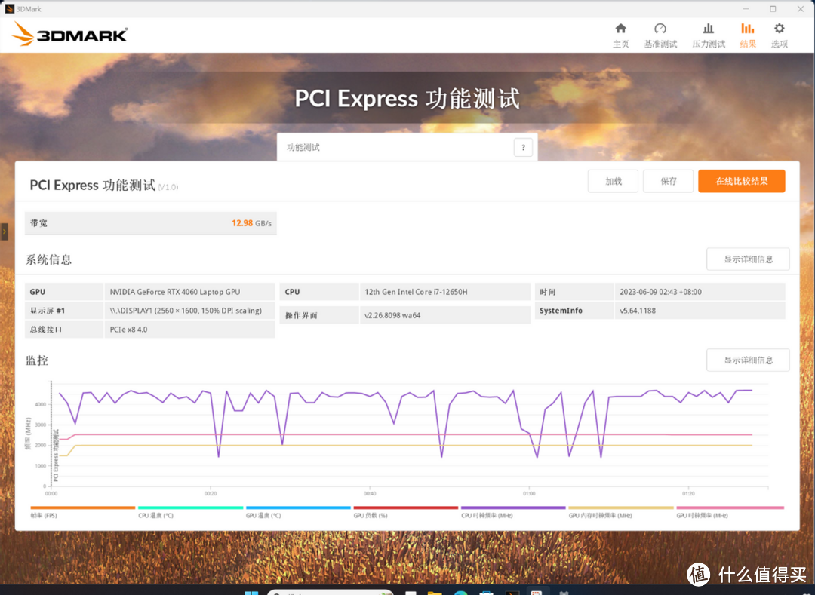Screen dimensions: 815x595
Task: Click the 12th Gen Intel Core i7-12650H value
Action: 416,292
